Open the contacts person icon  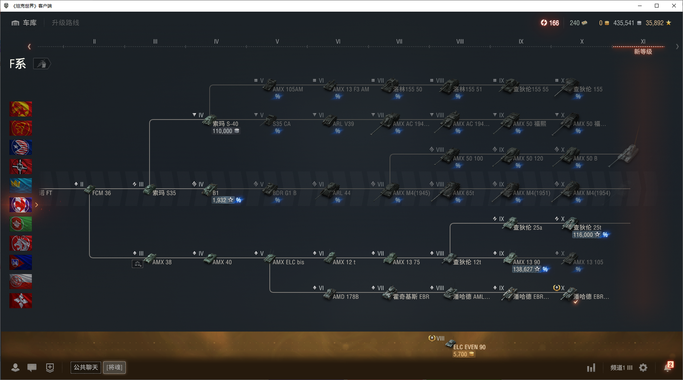pos(15,368)
